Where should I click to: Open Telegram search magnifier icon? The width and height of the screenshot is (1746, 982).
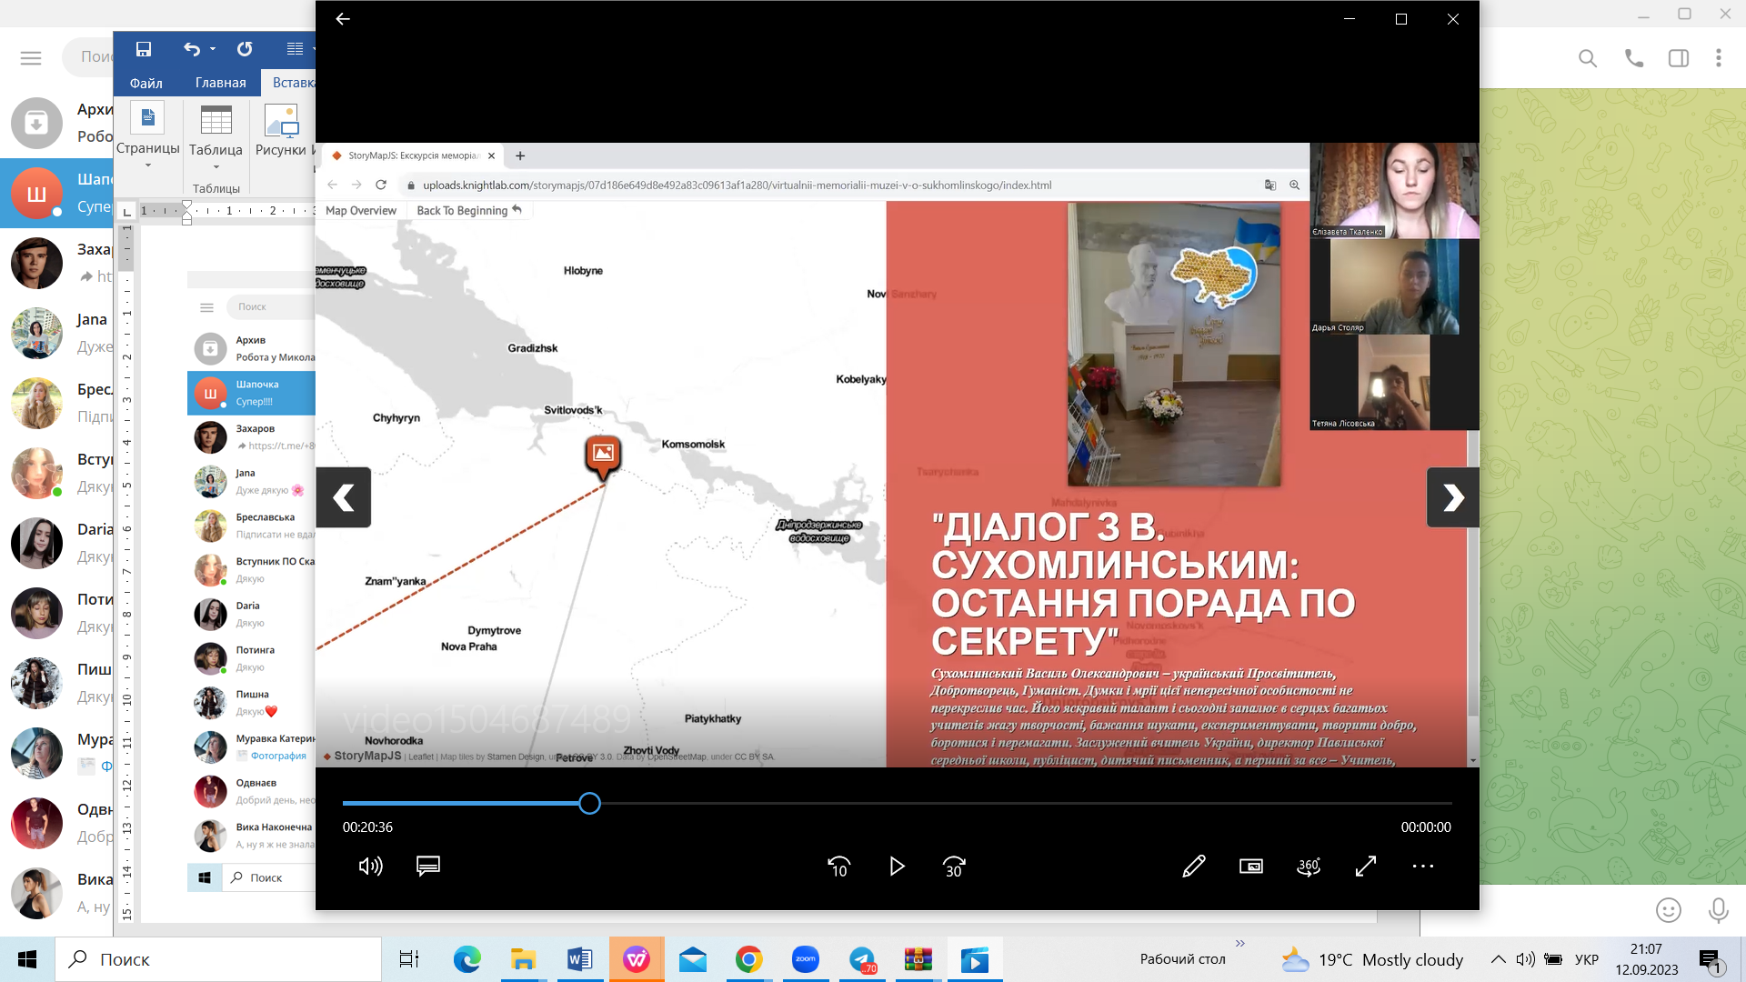click(x=1588, y=58)
